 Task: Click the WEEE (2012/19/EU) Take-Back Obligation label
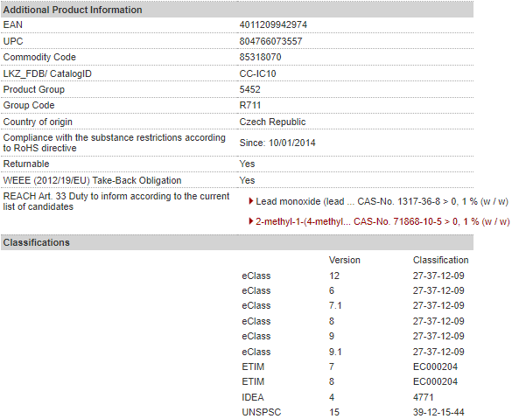92,180
